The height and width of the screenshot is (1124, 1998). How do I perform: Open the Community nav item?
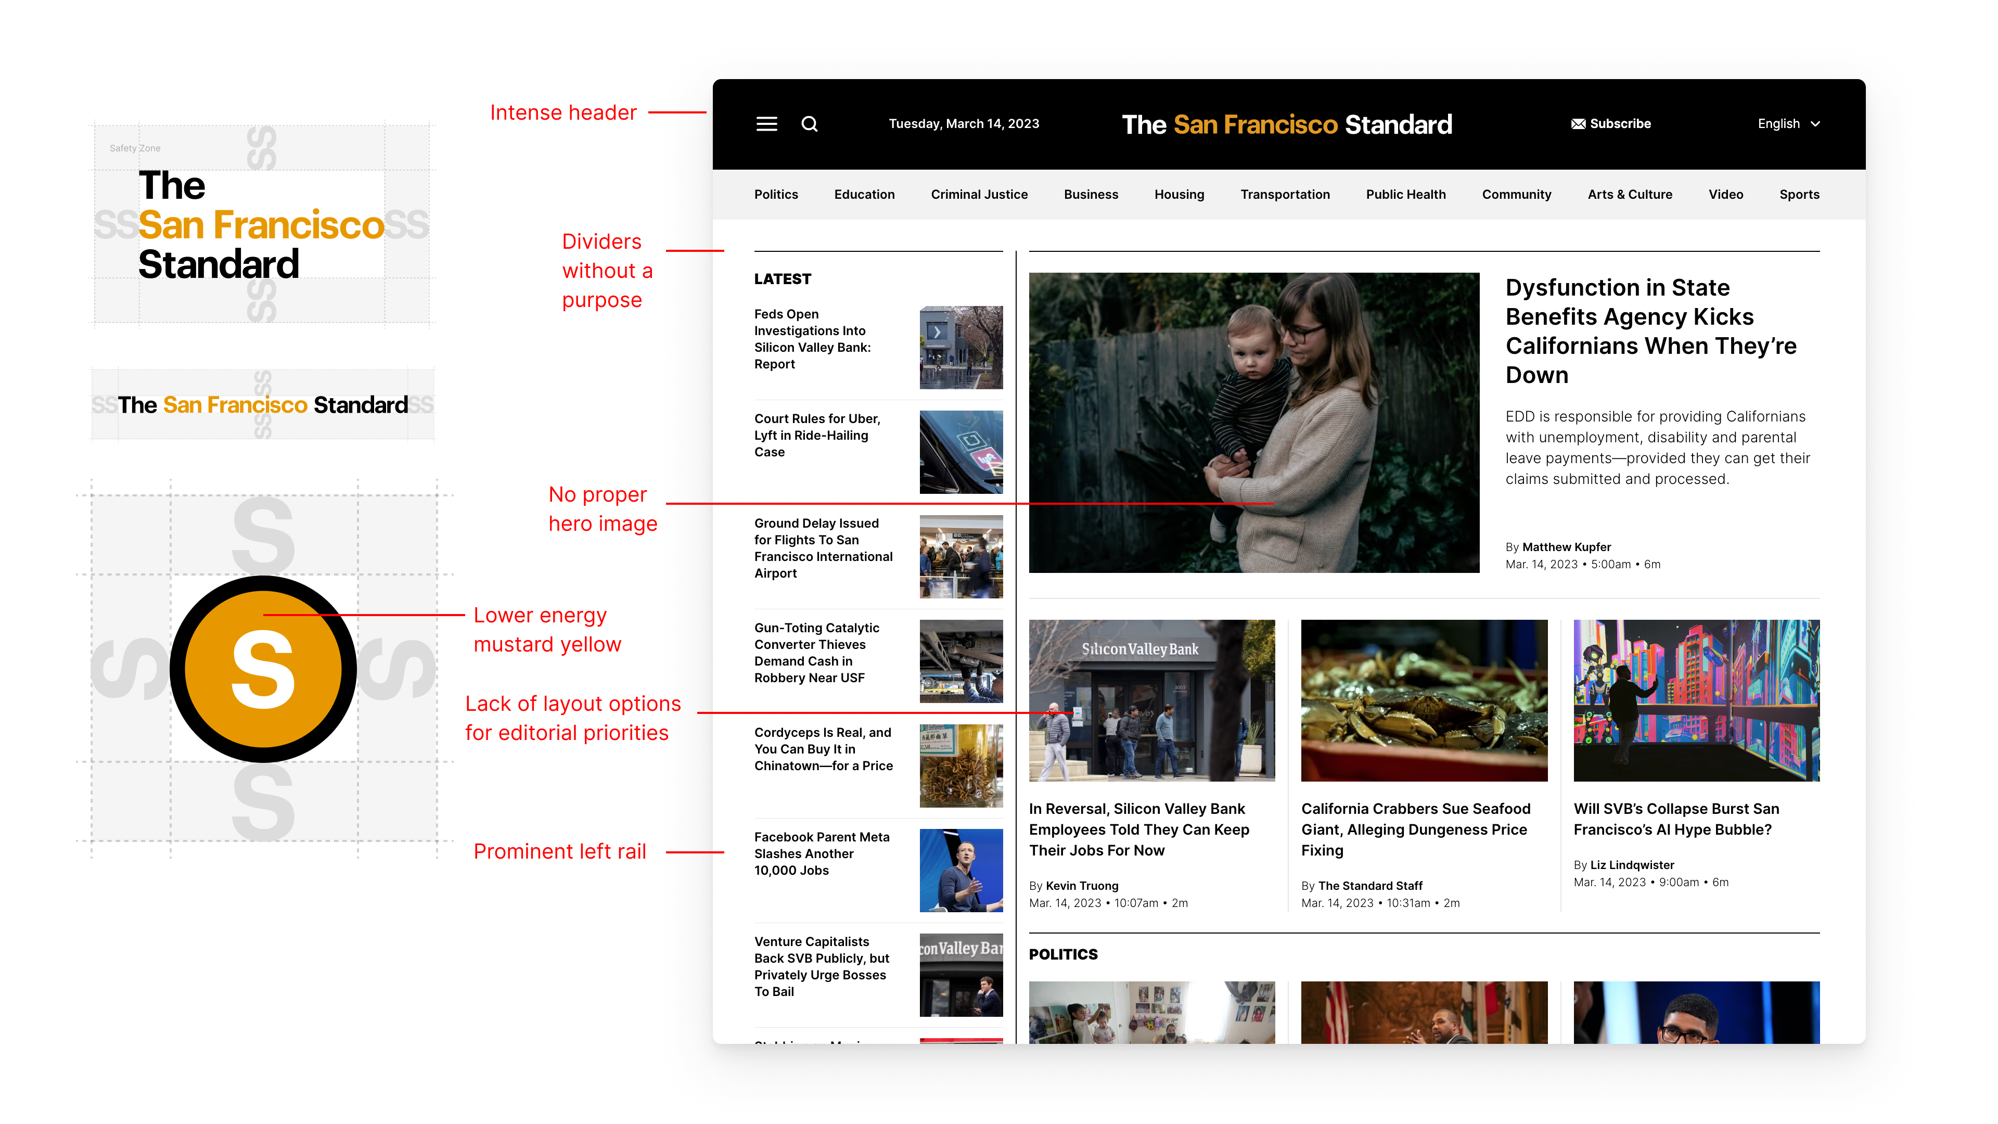(1516, 195)
